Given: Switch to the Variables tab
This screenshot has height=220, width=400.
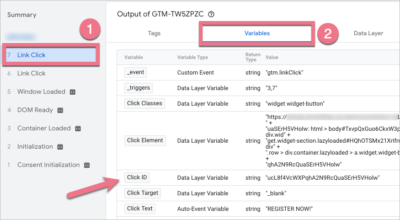Looking at the screenshot, I should [256, 33].
